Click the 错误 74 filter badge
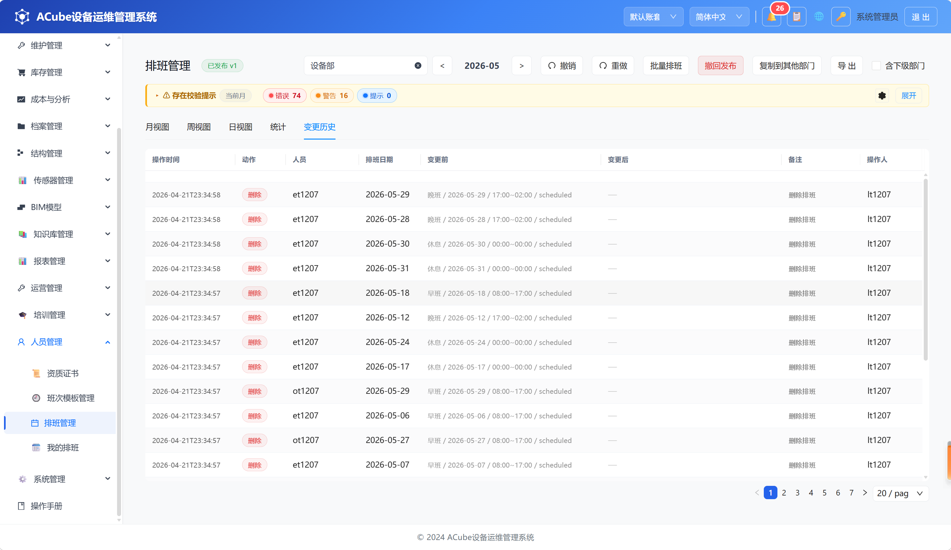 [284, 96]
